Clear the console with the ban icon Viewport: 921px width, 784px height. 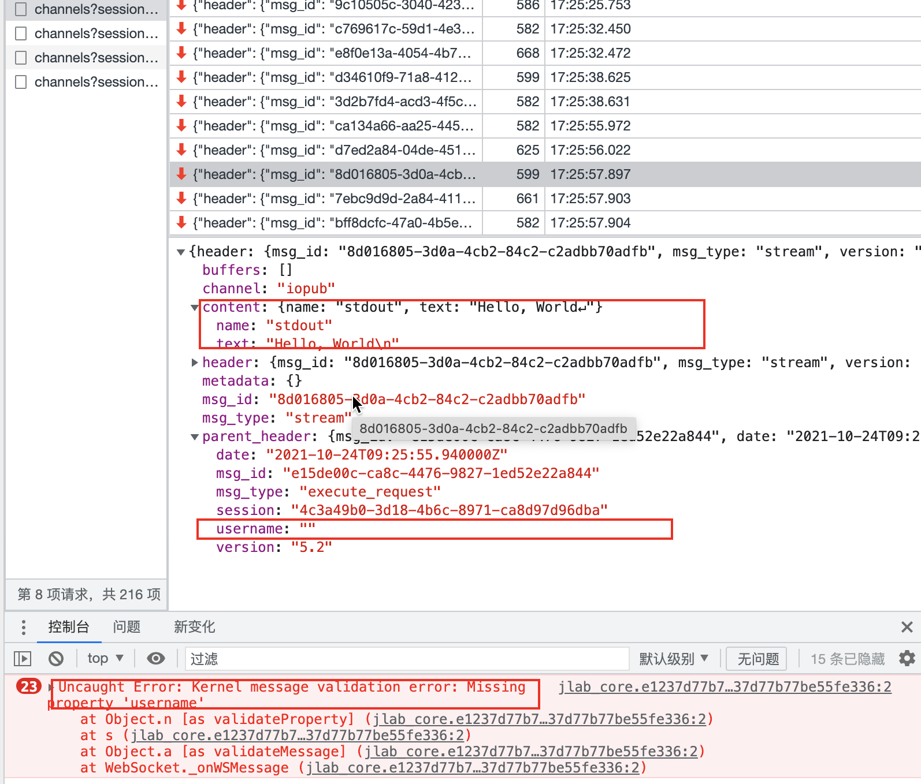click(x=56, y=658)
